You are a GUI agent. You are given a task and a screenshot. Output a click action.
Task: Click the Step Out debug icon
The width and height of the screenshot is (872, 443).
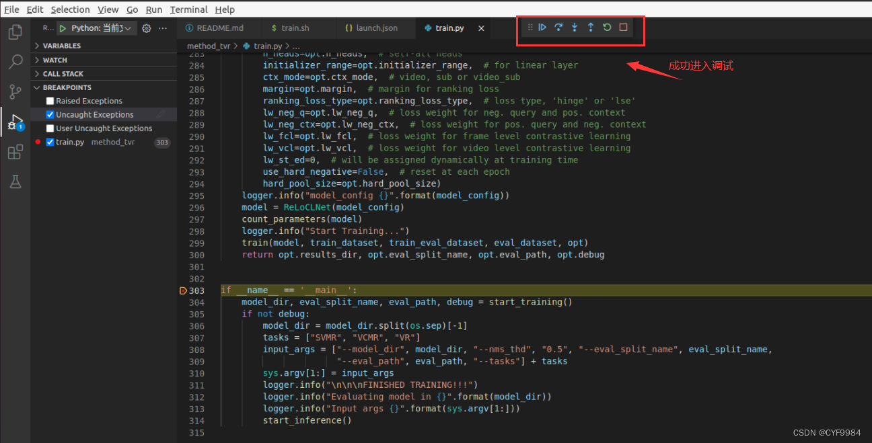pos(590,27)
